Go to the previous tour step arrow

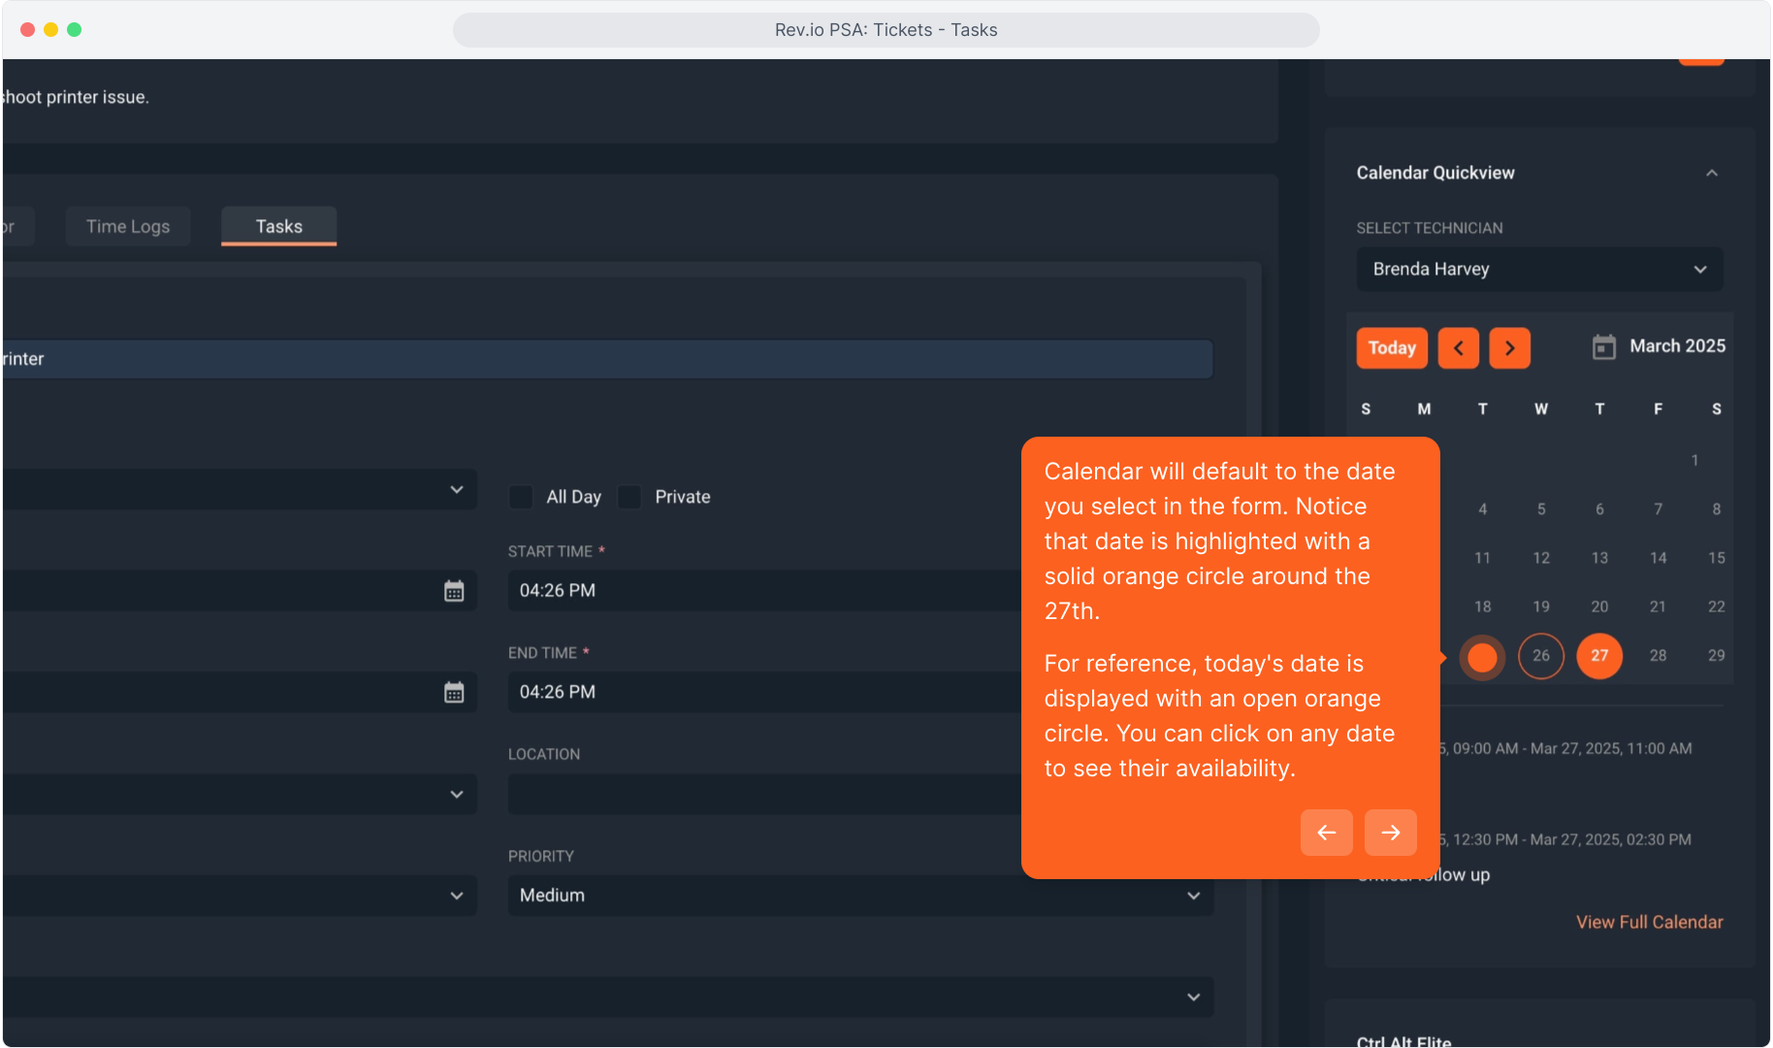(x=1326, y=833)
